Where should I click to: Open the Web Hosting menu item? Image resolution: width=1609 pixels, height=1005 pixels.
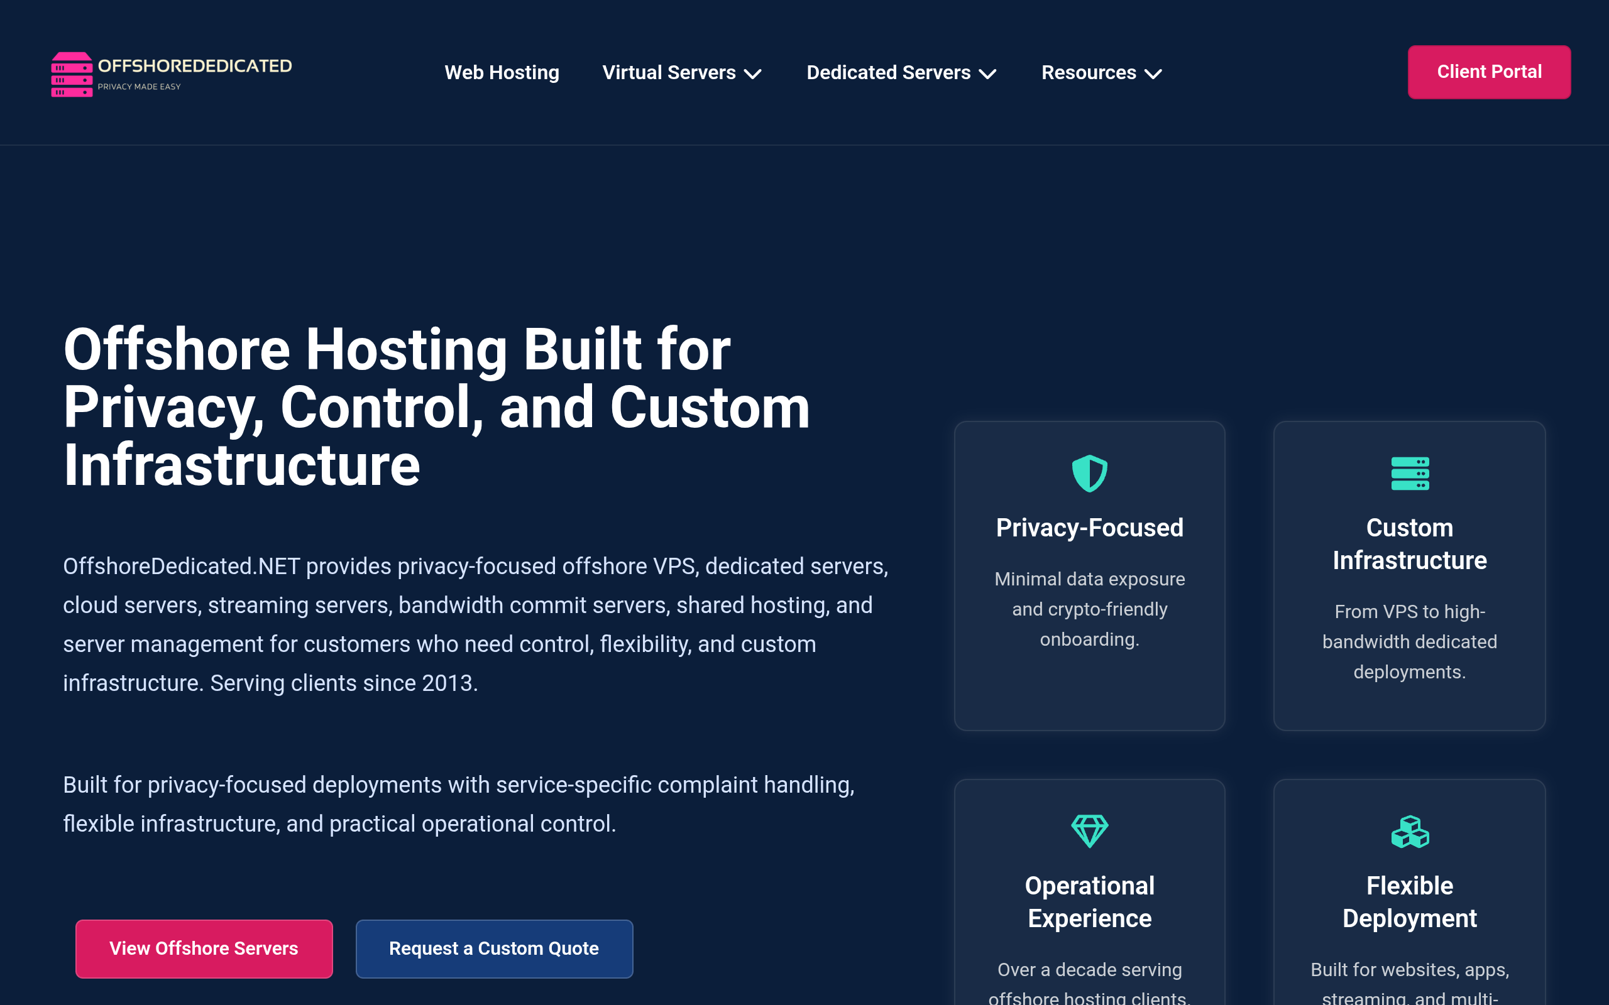coord(502,72)
